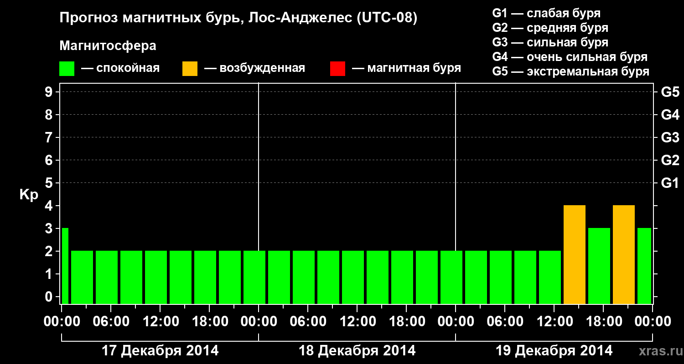Click the '18:00' time label under 17 Декабря
This screenshot has height=364, width=684.
pyautogui.click(x=209, y=321)
